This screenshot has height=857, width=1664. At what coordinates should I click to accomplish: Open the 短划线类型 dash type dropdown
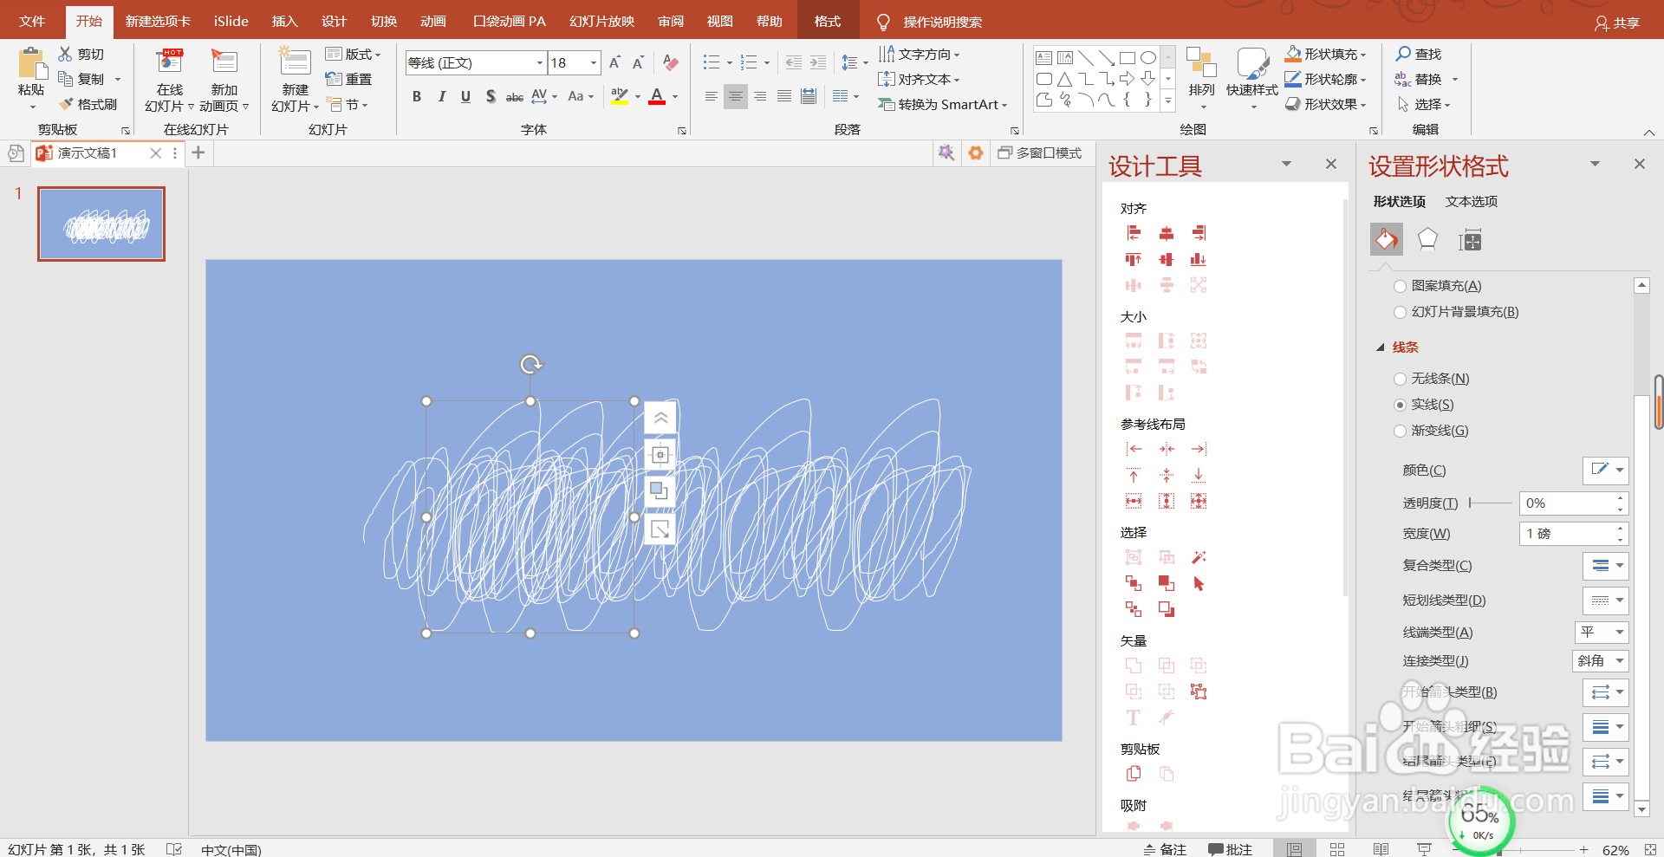[1606, 601]
